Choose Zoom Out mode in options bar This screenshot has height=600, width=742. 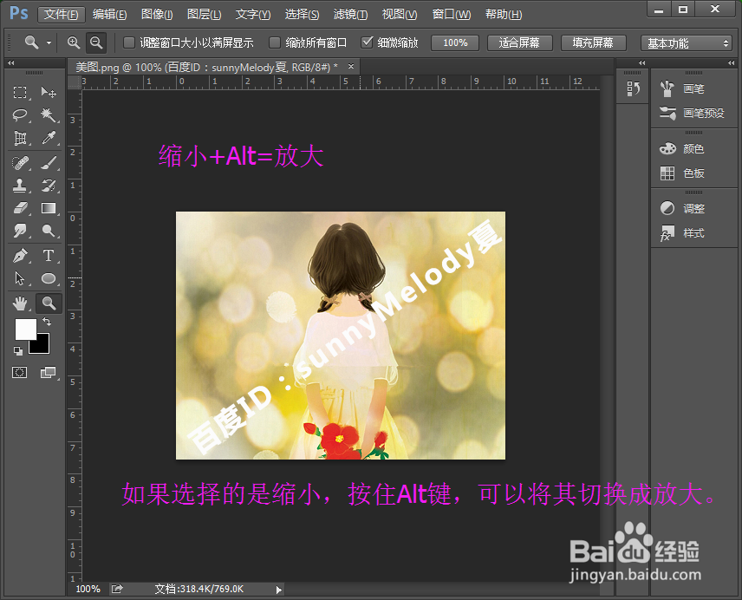point(96,42)
